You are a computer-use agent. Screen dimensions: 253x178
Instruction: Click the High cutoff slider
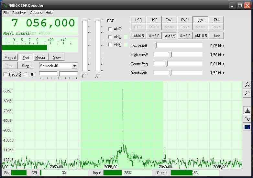pos(178,55)
